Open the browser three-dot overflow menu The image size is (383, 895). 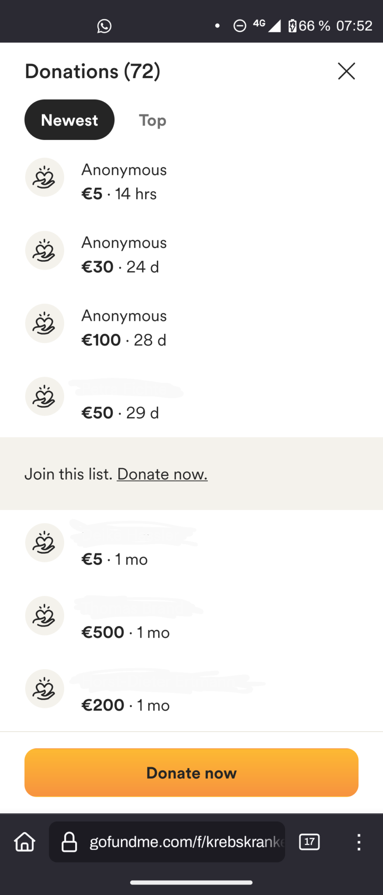tap(359, 842)
